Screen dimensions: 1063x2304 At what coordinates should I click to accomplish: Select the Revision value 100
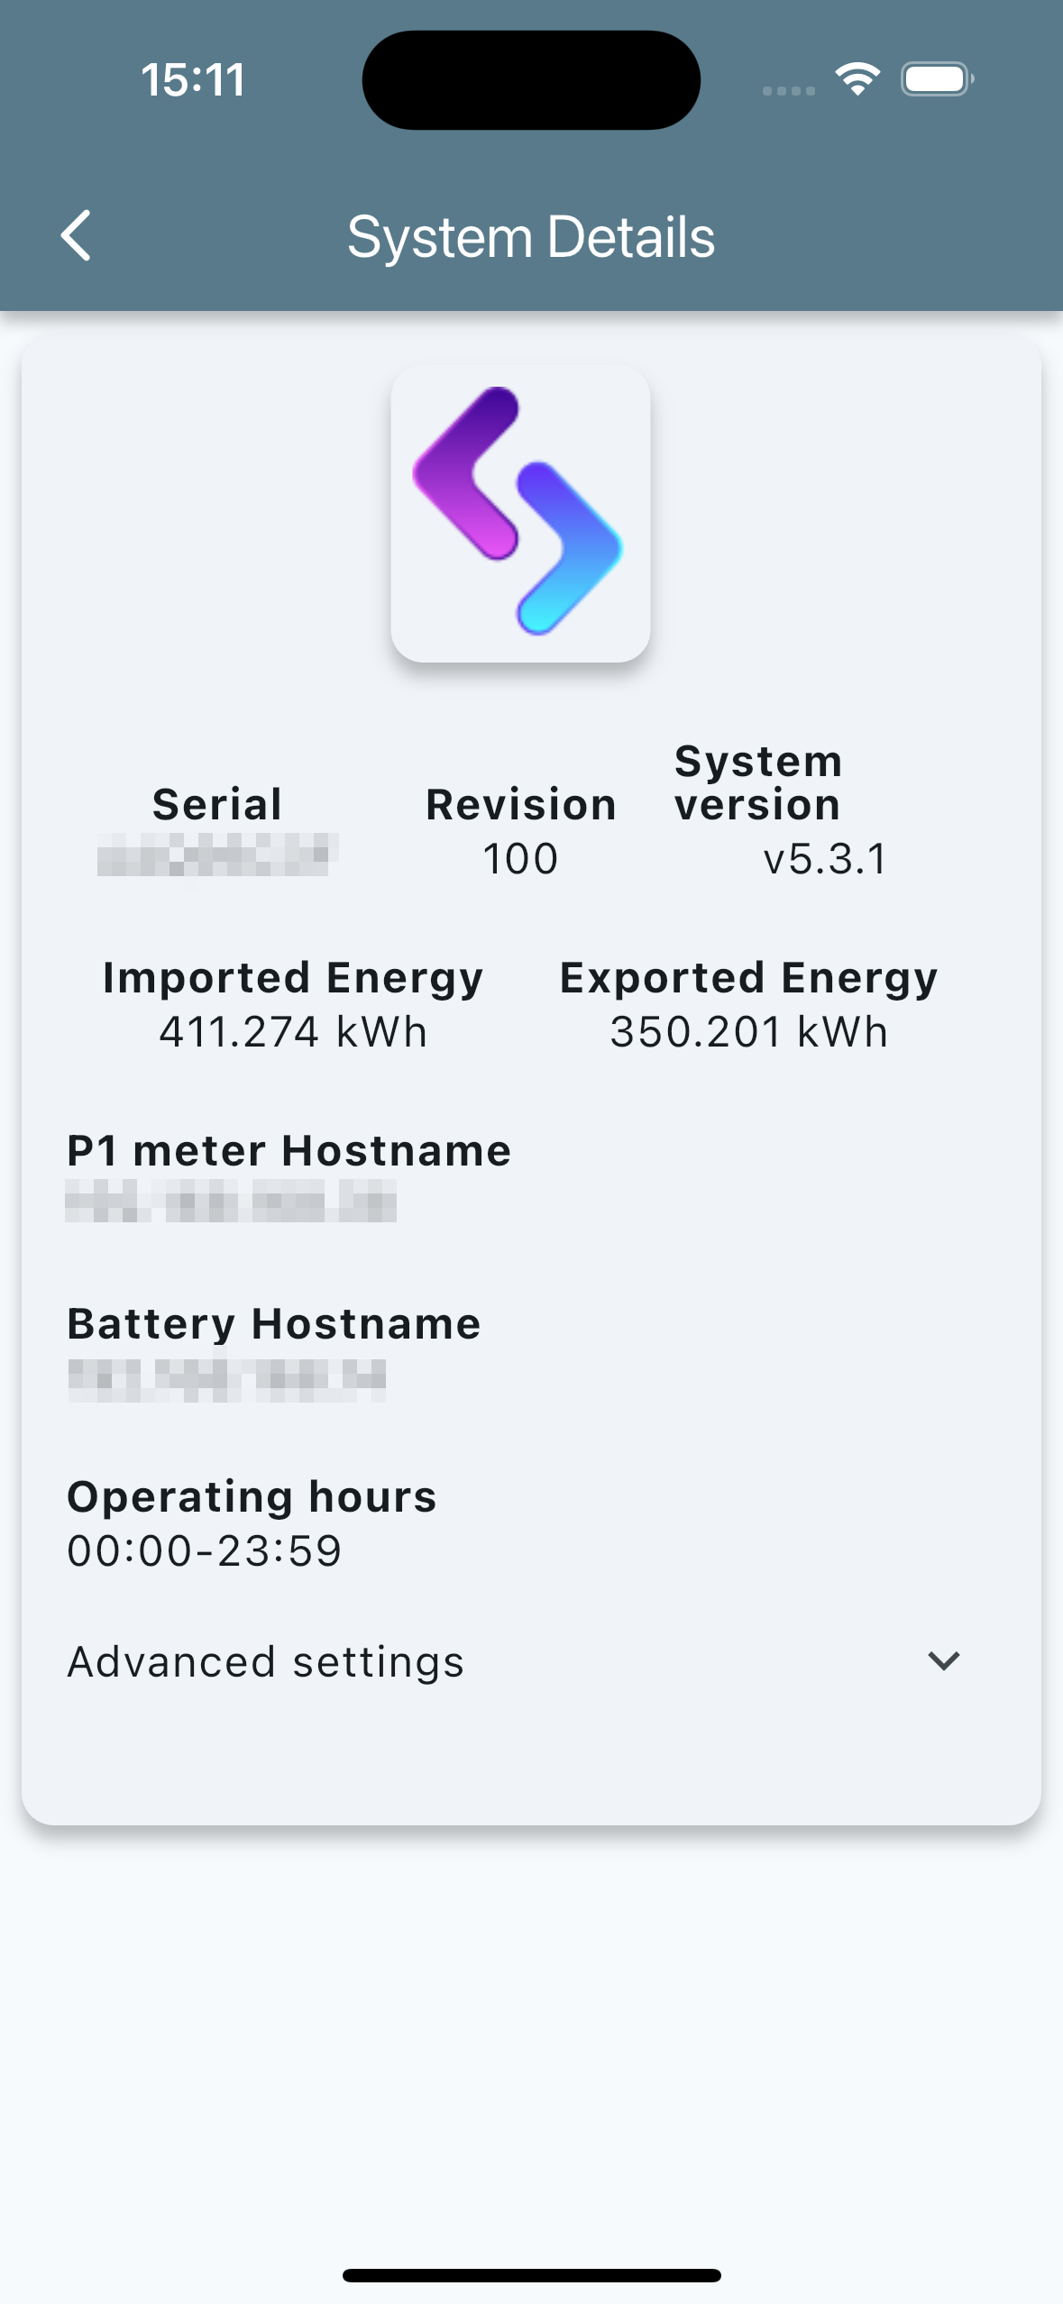(x=520, y=858)
